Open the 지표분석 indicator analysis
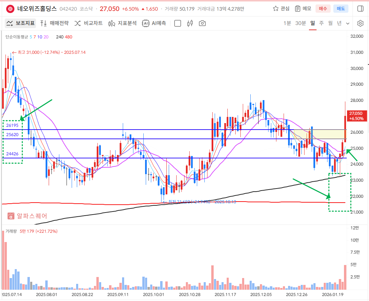This screenshot has width=369, height=301. (122, 23)
